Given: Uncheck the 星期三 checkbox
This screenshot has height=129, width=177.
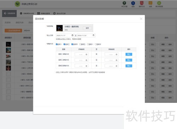Looking at the screenshot, I should tap(64, 44).
